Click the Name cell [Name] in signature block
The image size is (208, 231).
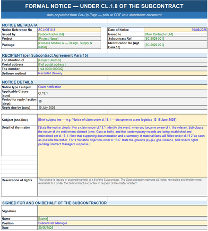122,219
